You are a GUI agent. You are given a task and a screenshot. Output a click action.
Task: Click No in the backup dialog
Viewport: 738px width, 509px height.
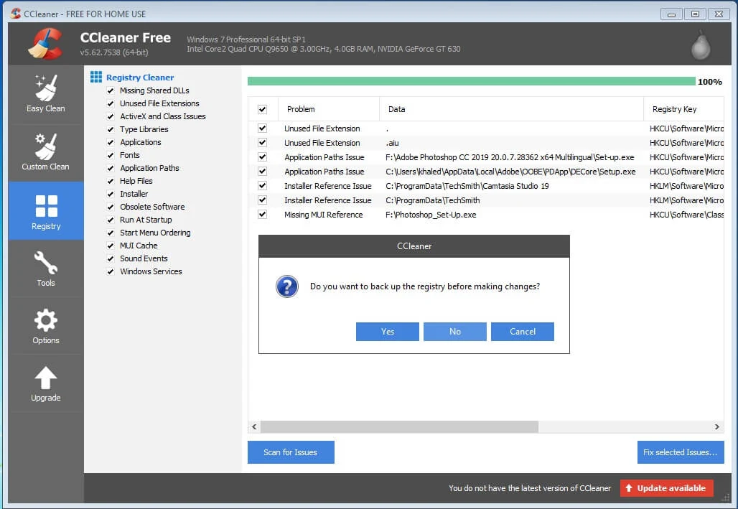(x=454, y=332)
